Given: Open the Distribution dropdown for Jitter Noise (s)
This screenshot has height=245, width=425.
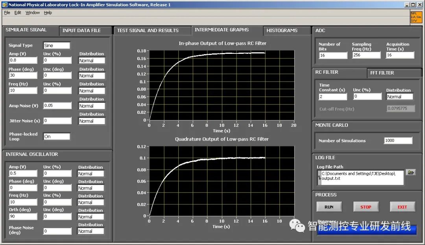Looking at the screenshot, I should click(x=92, y=121).
